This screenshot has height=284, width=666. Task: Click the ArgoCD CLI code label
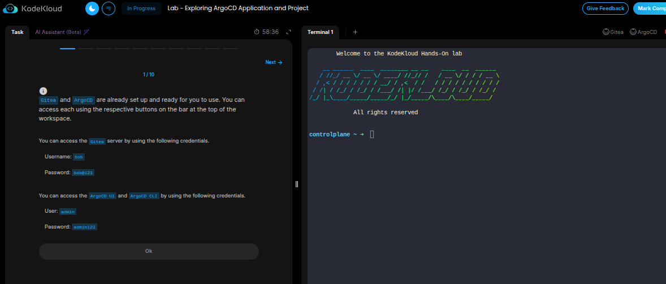pyautogui.click(x=144, y=196)
